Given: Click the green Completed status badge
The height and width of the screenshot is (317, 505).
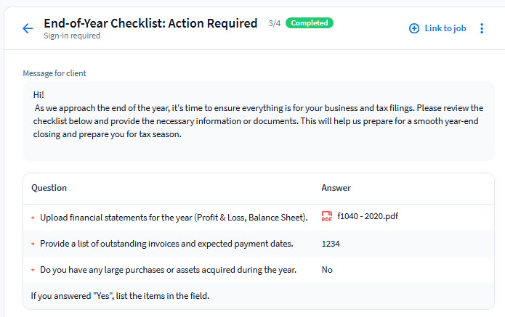Looking at the screenshot, I should tap(310, 23).
